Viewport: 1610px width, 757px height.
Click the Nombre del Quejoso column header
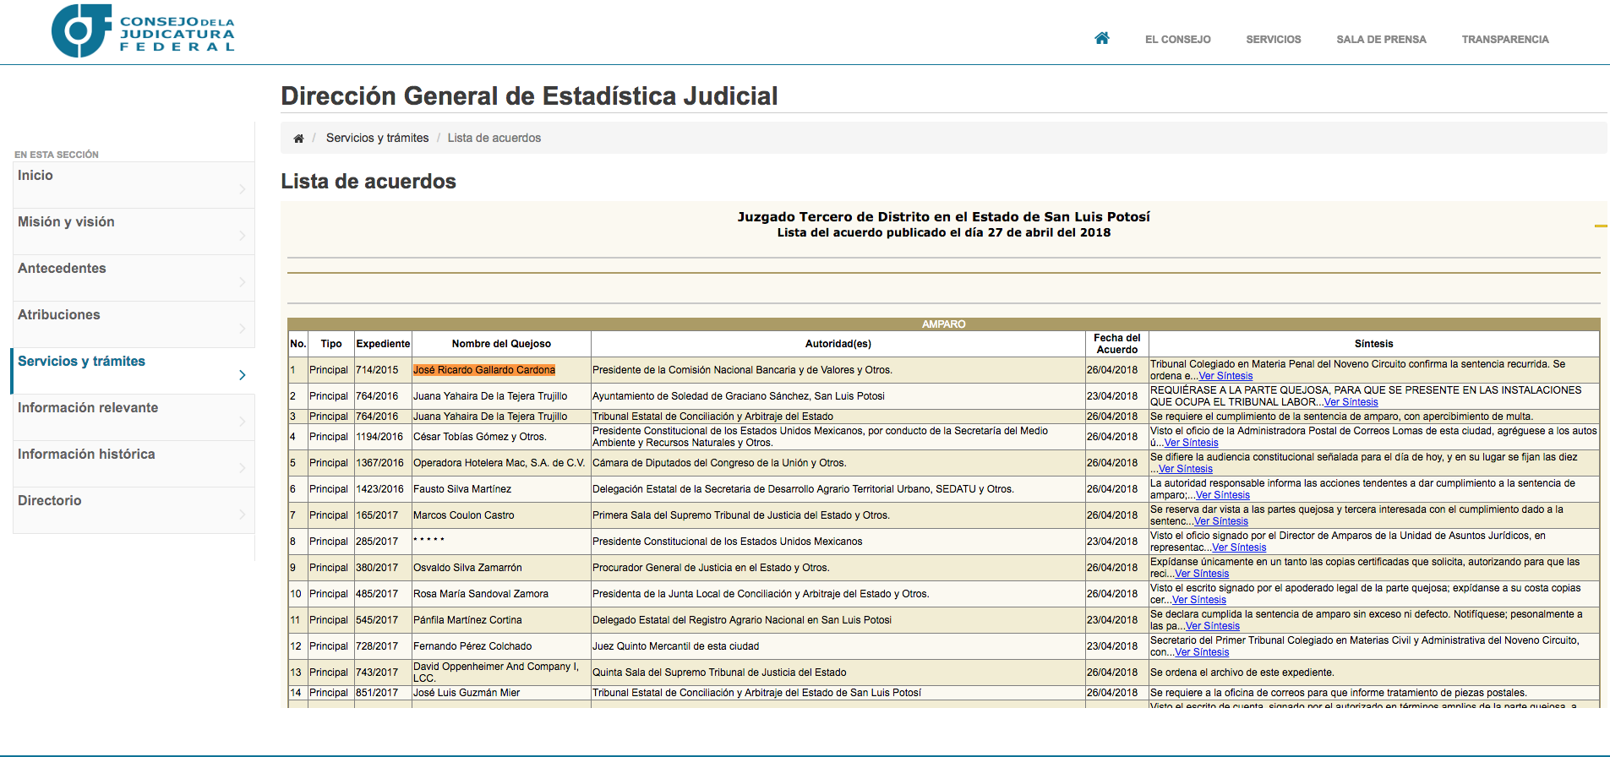501,344
